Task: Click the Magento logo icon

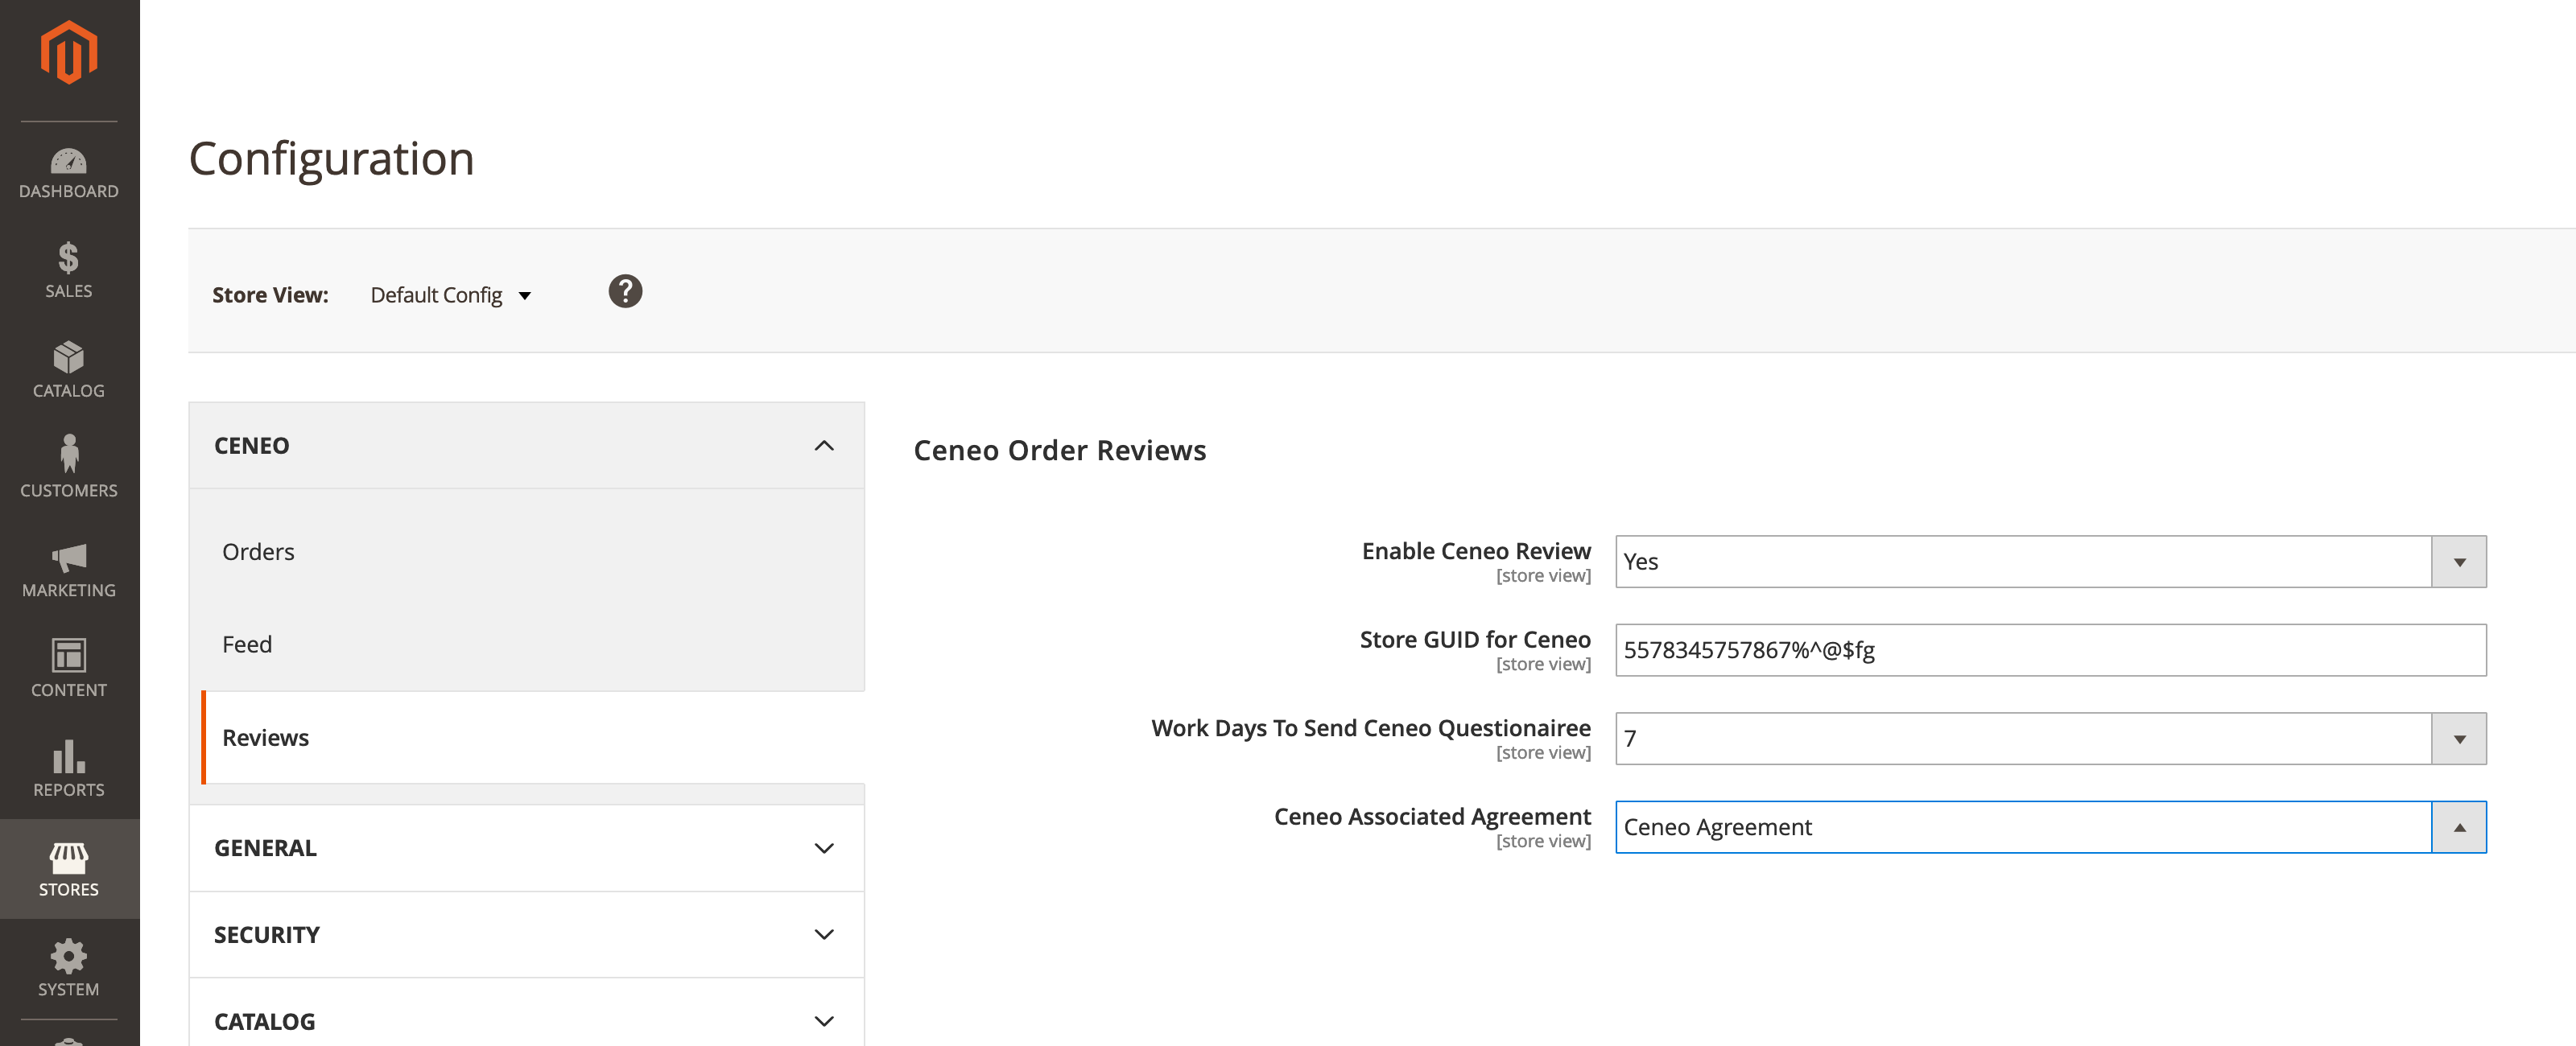Action: click(x=68, y=53)
